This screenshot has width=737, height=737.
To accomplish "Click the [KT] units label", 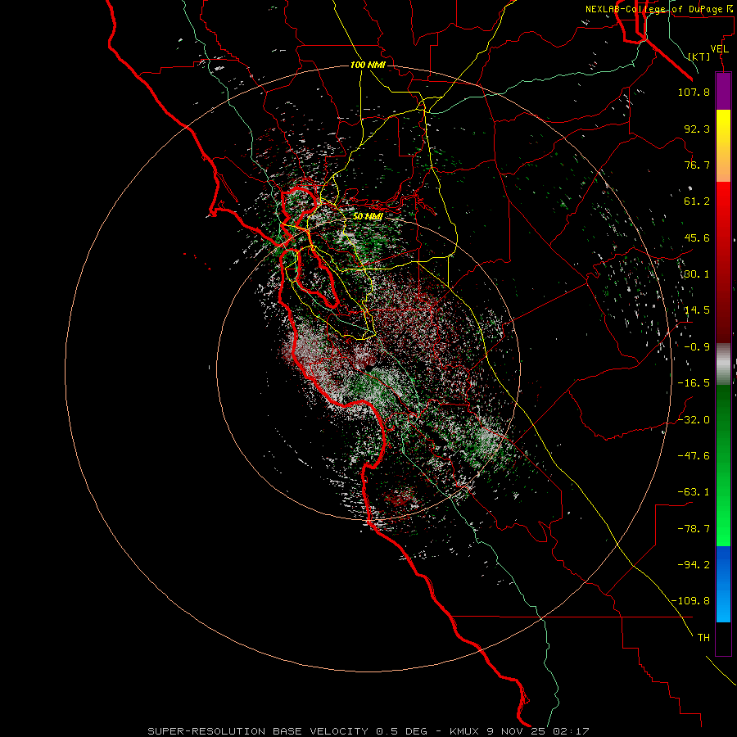I will (x=699, y=57).
